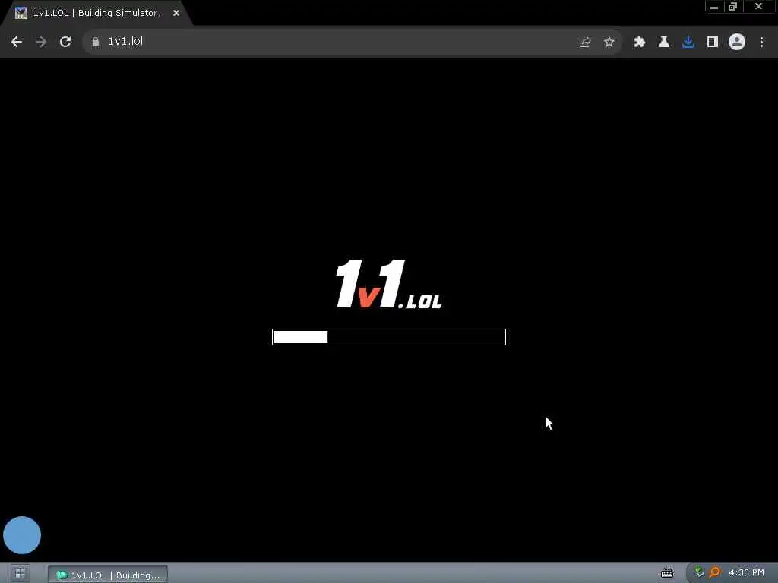Open Chrome's three-dot menu
Viewport: 778px width, 583px height.
point(761,43)
